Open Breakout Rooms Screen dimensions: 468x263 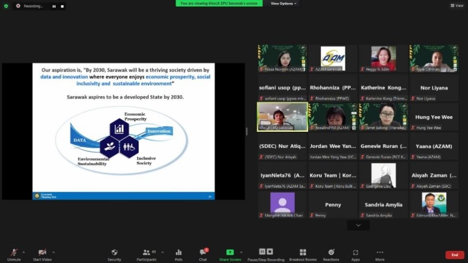(303, 254)
